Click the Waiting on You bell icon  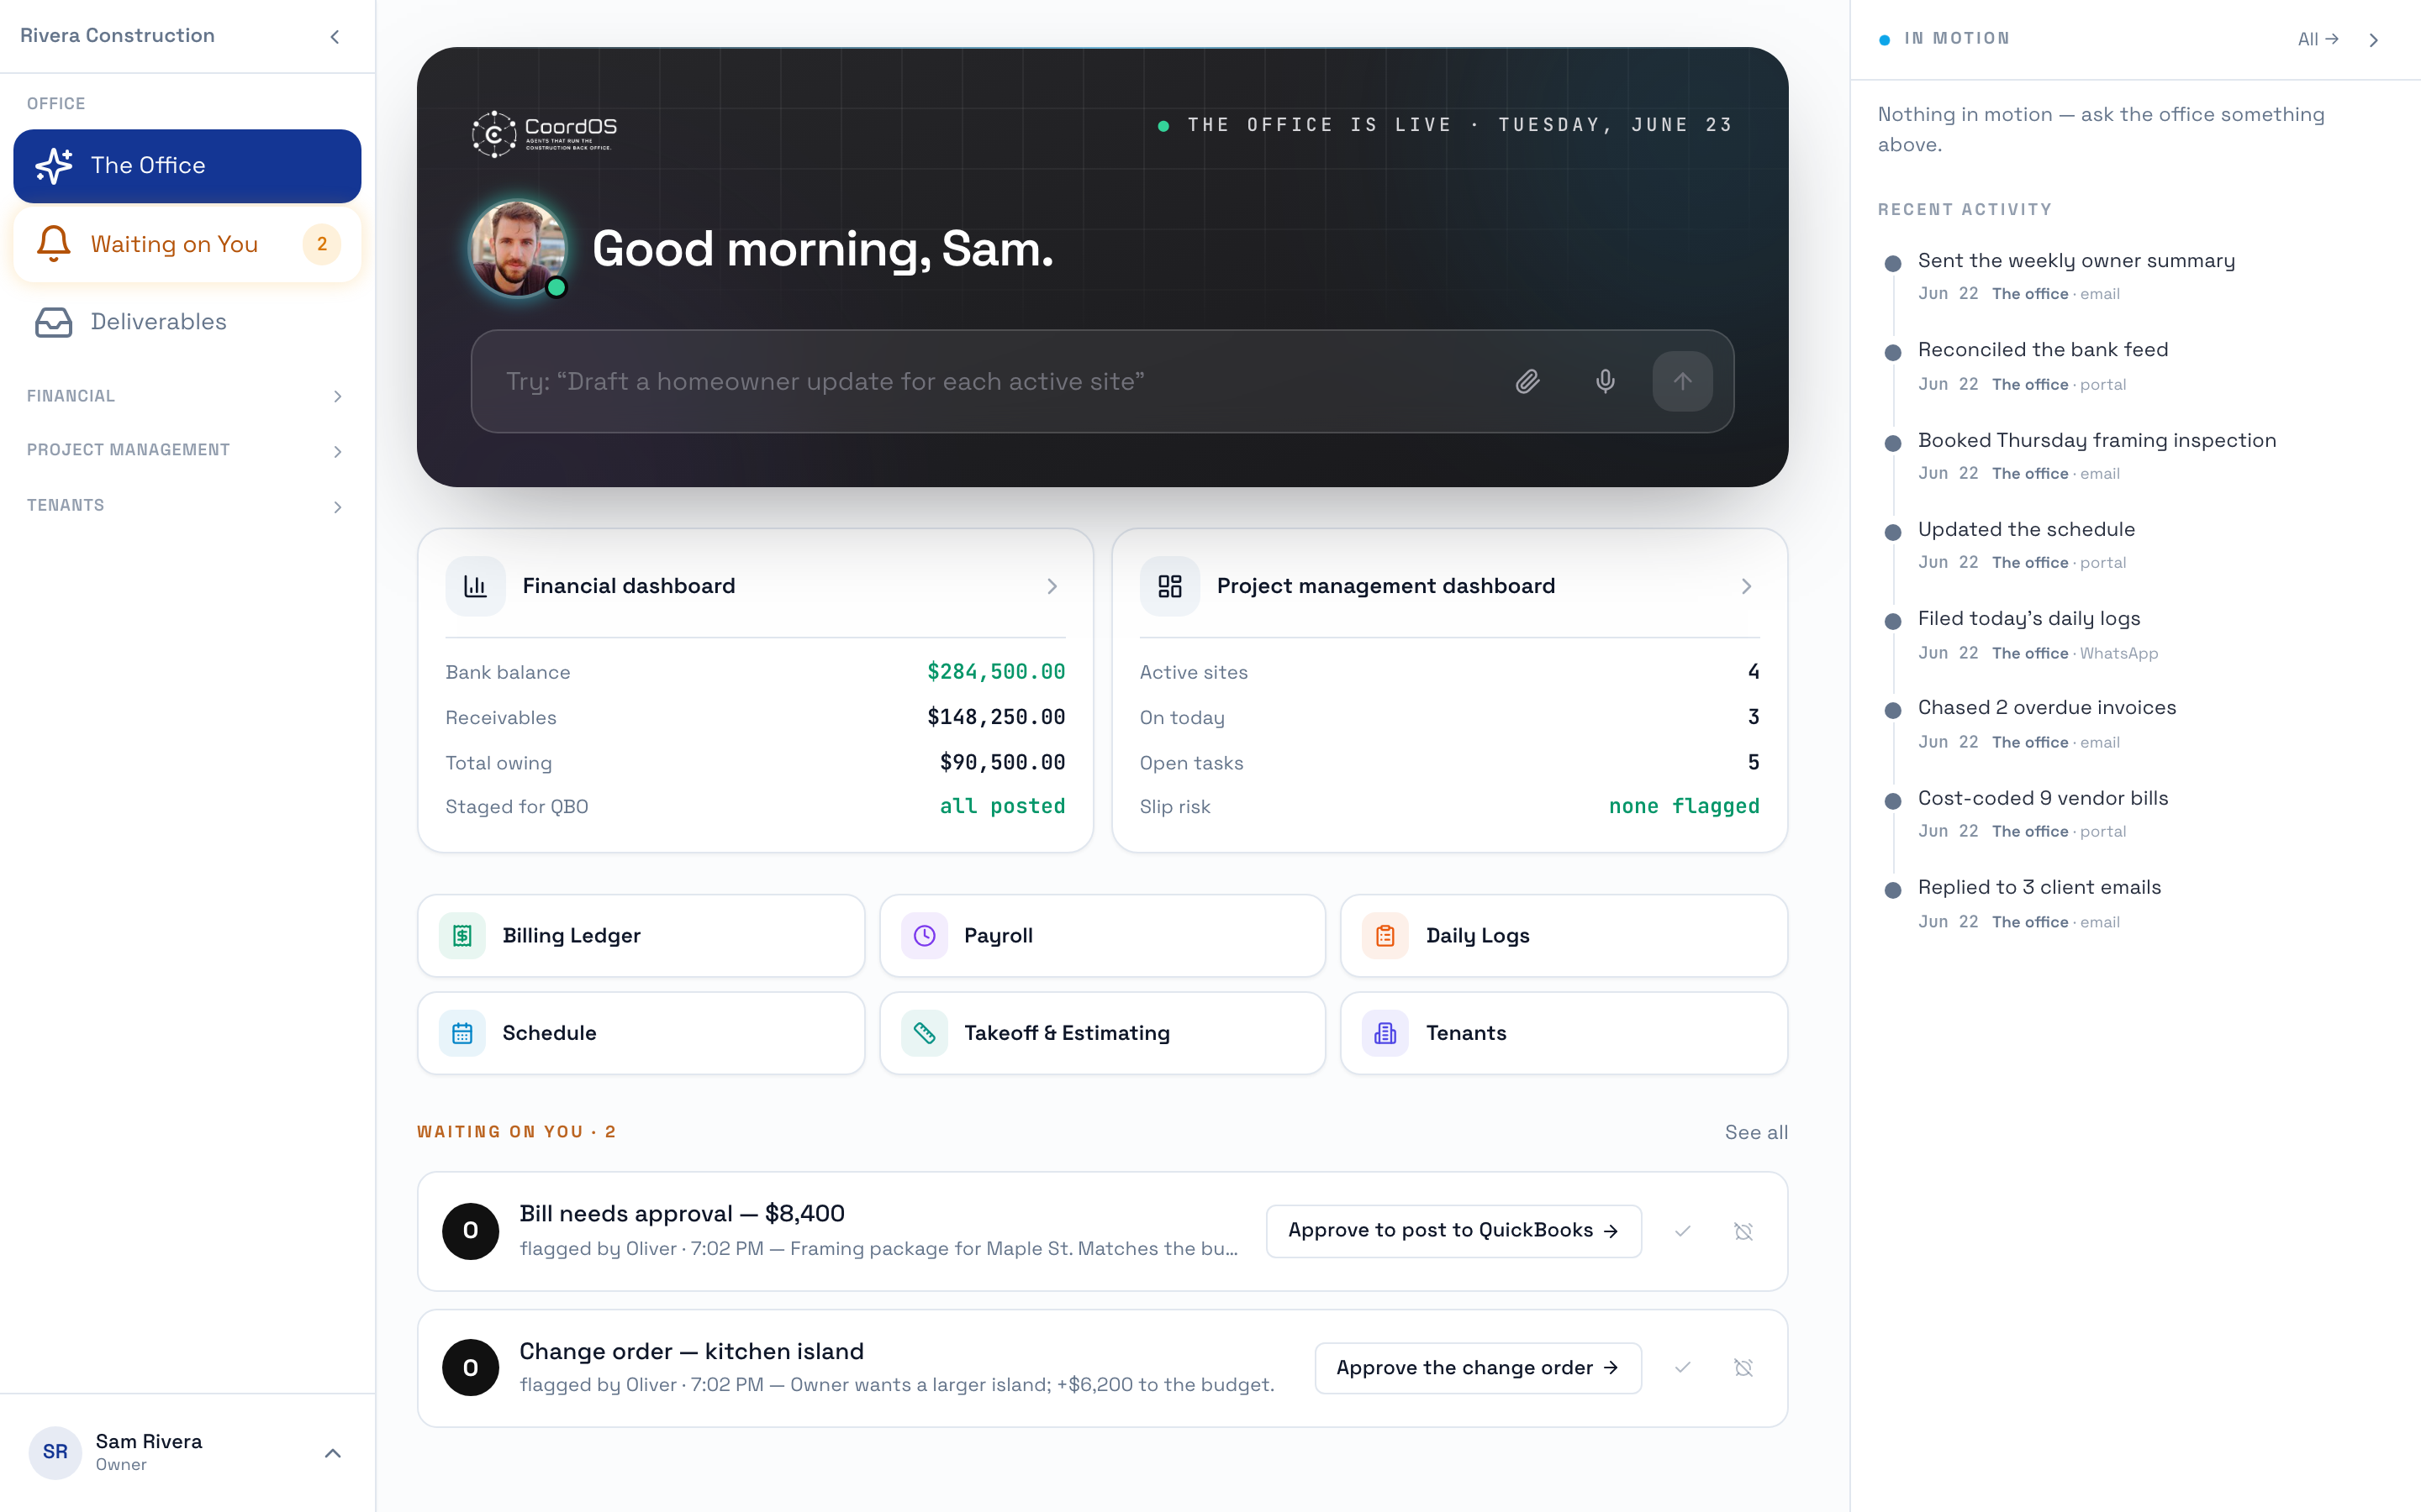click(54, 243)
